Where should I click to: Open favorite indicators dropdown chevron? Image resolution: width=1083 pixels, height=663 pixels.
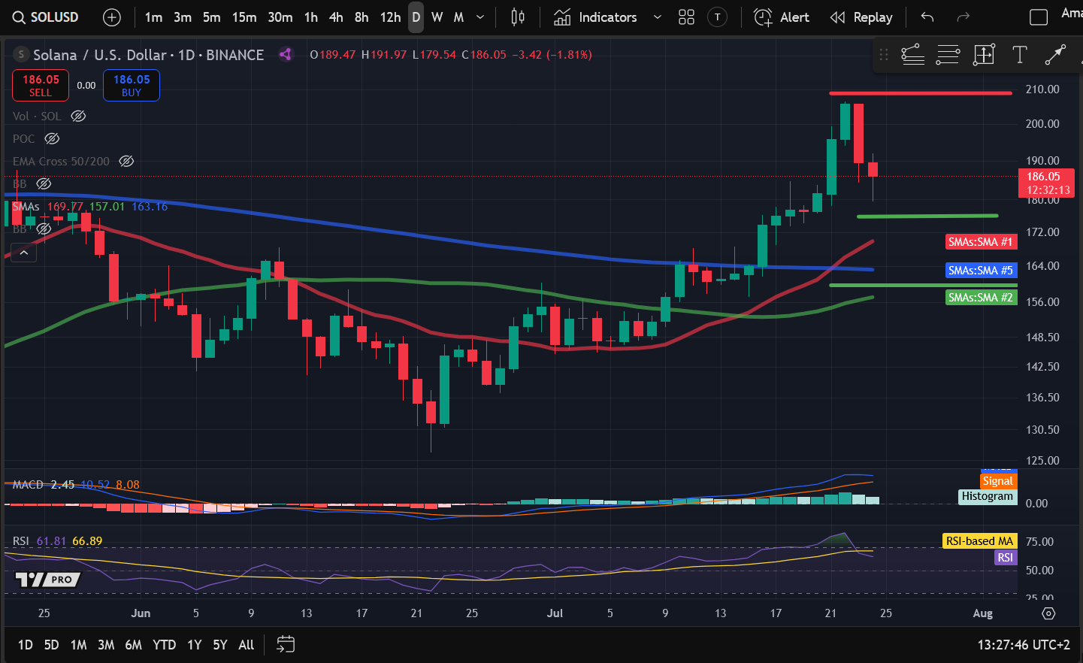click(x=658, y=17)
